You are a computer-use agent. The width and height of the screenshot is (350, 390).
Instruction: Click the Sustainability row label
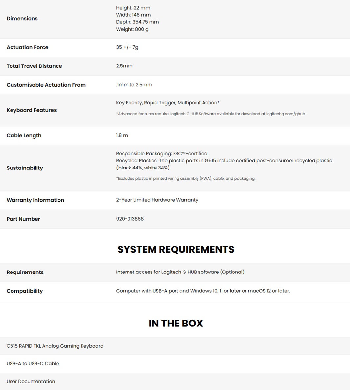(25, 168)
